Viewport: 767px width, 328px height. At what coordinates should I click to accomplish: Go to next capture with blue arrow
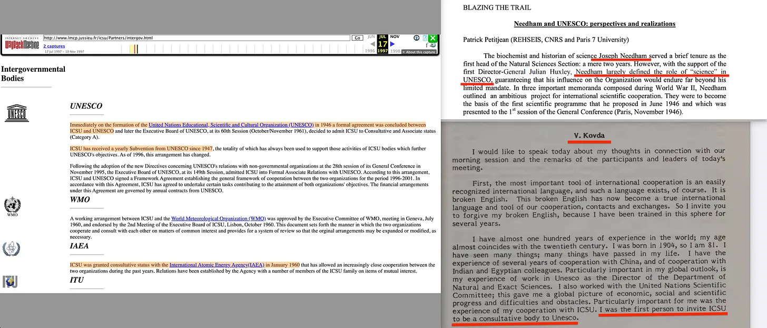click(392, 44)
